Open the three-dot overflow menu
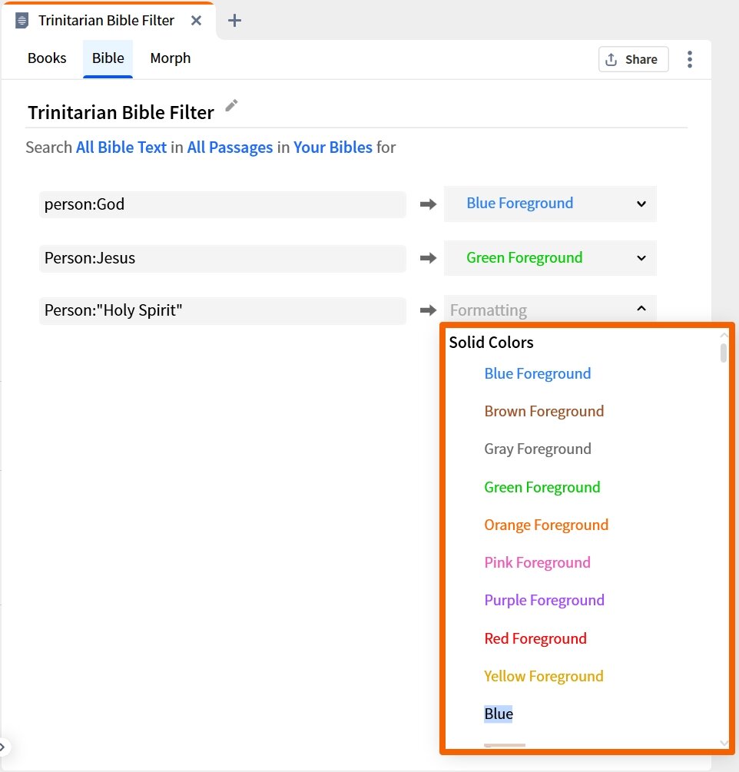739x772 pixels. pos(689,59)
